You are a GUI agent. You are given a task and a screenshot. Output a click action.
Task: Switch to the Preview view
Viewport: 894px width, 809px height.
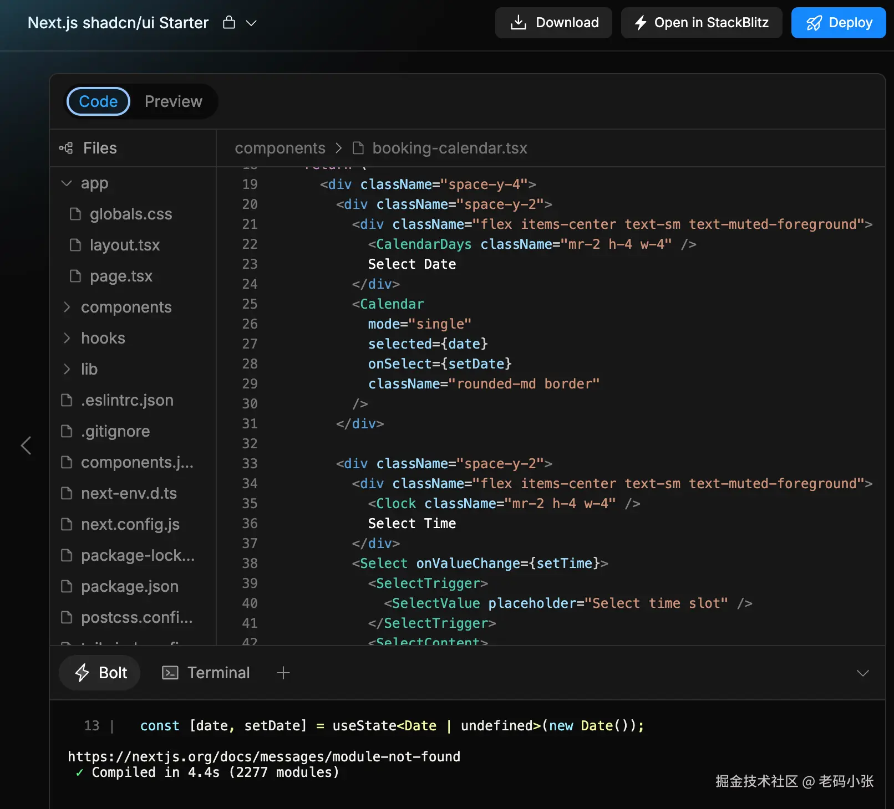click(x=173, y=101)
